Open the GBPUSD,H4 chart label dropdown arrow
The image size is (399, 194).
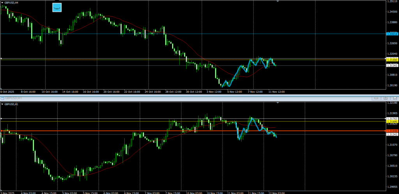(x=2, y=3)
